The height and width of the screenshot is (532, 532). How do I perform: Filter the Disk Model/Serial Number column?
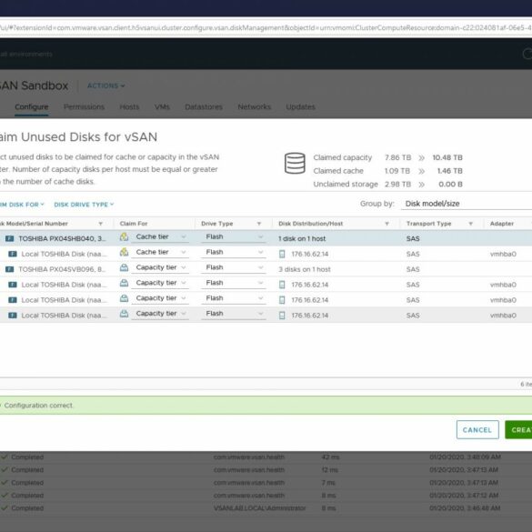click(x=101, y=224)
